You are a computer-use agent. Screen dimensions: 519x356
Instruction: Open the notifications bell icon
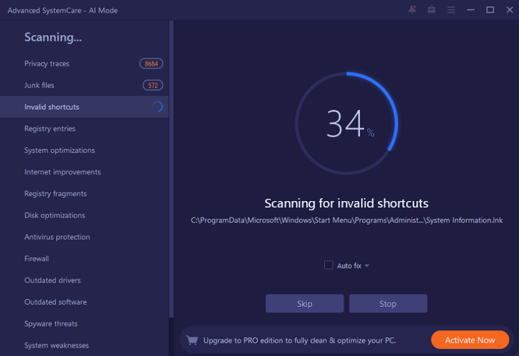(x=412, y=10)
